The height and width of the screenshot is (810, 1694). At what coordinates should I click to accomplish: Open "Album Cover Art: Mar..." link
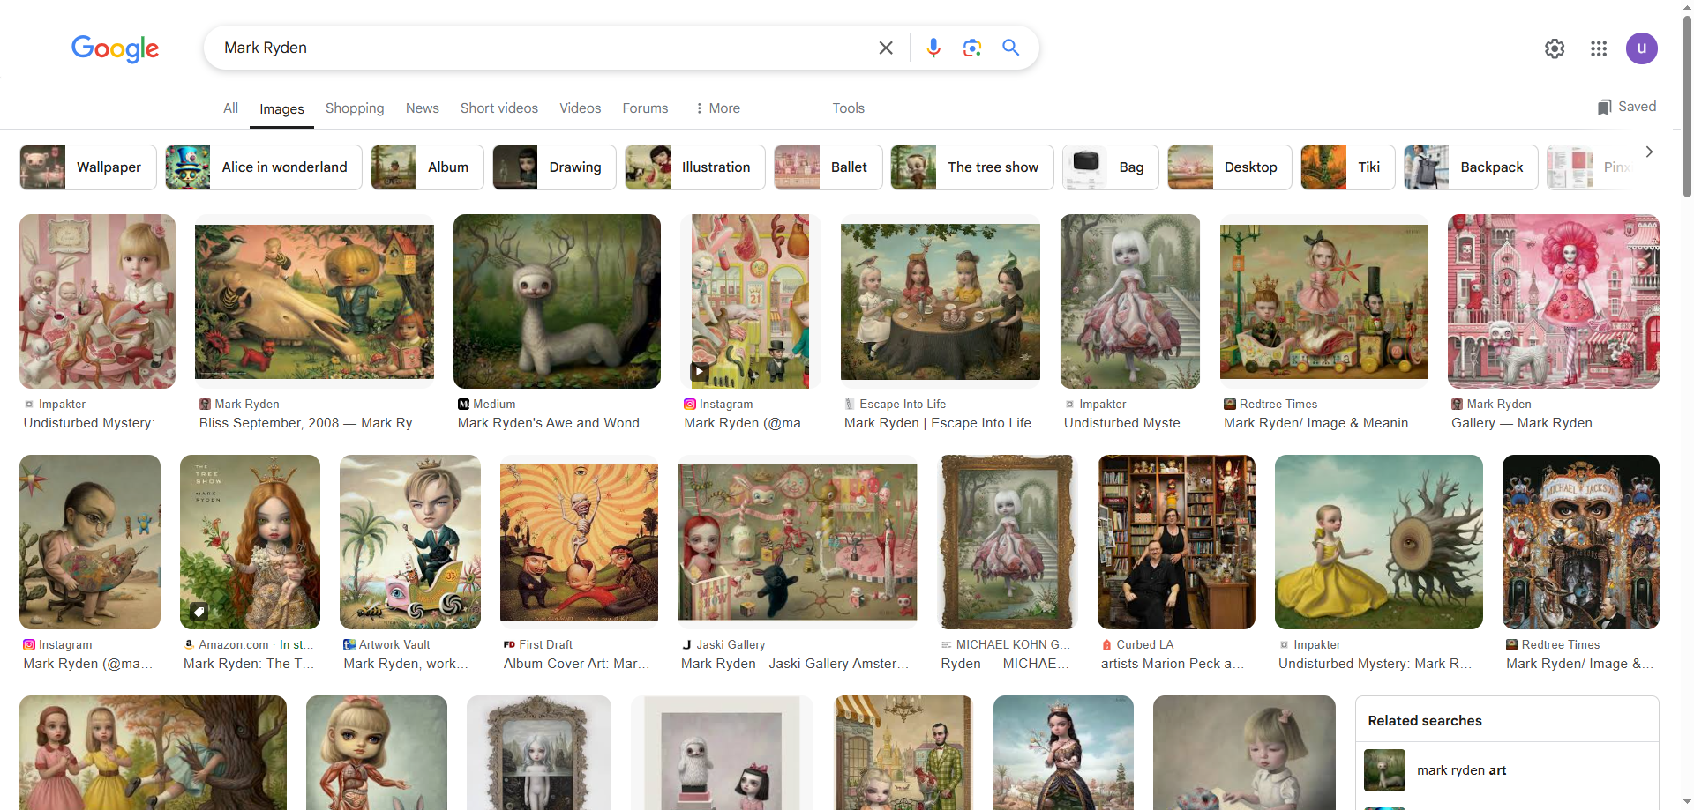coord(577,664)
